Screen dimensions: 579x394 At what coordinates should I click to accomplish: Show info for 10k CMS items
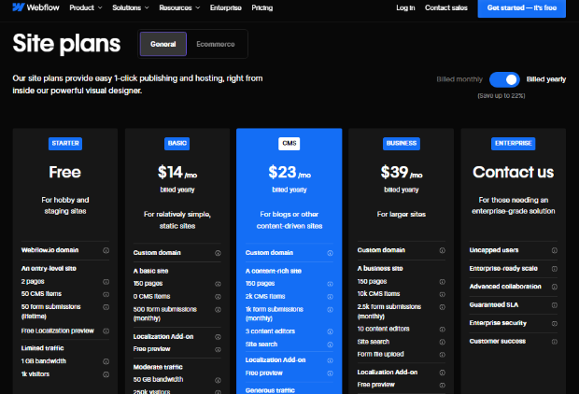tap(442, 294)
